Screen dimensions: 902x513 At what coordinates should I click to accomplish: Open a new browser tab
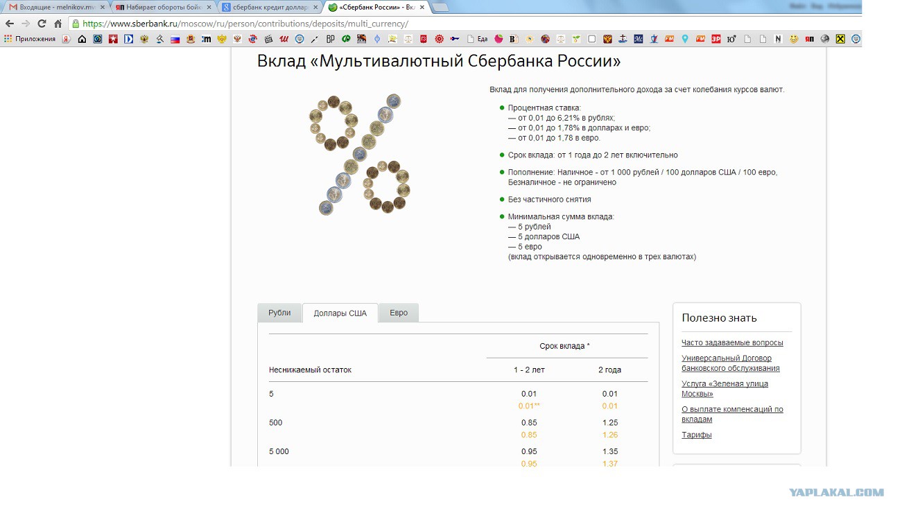[x=440, y=8]
